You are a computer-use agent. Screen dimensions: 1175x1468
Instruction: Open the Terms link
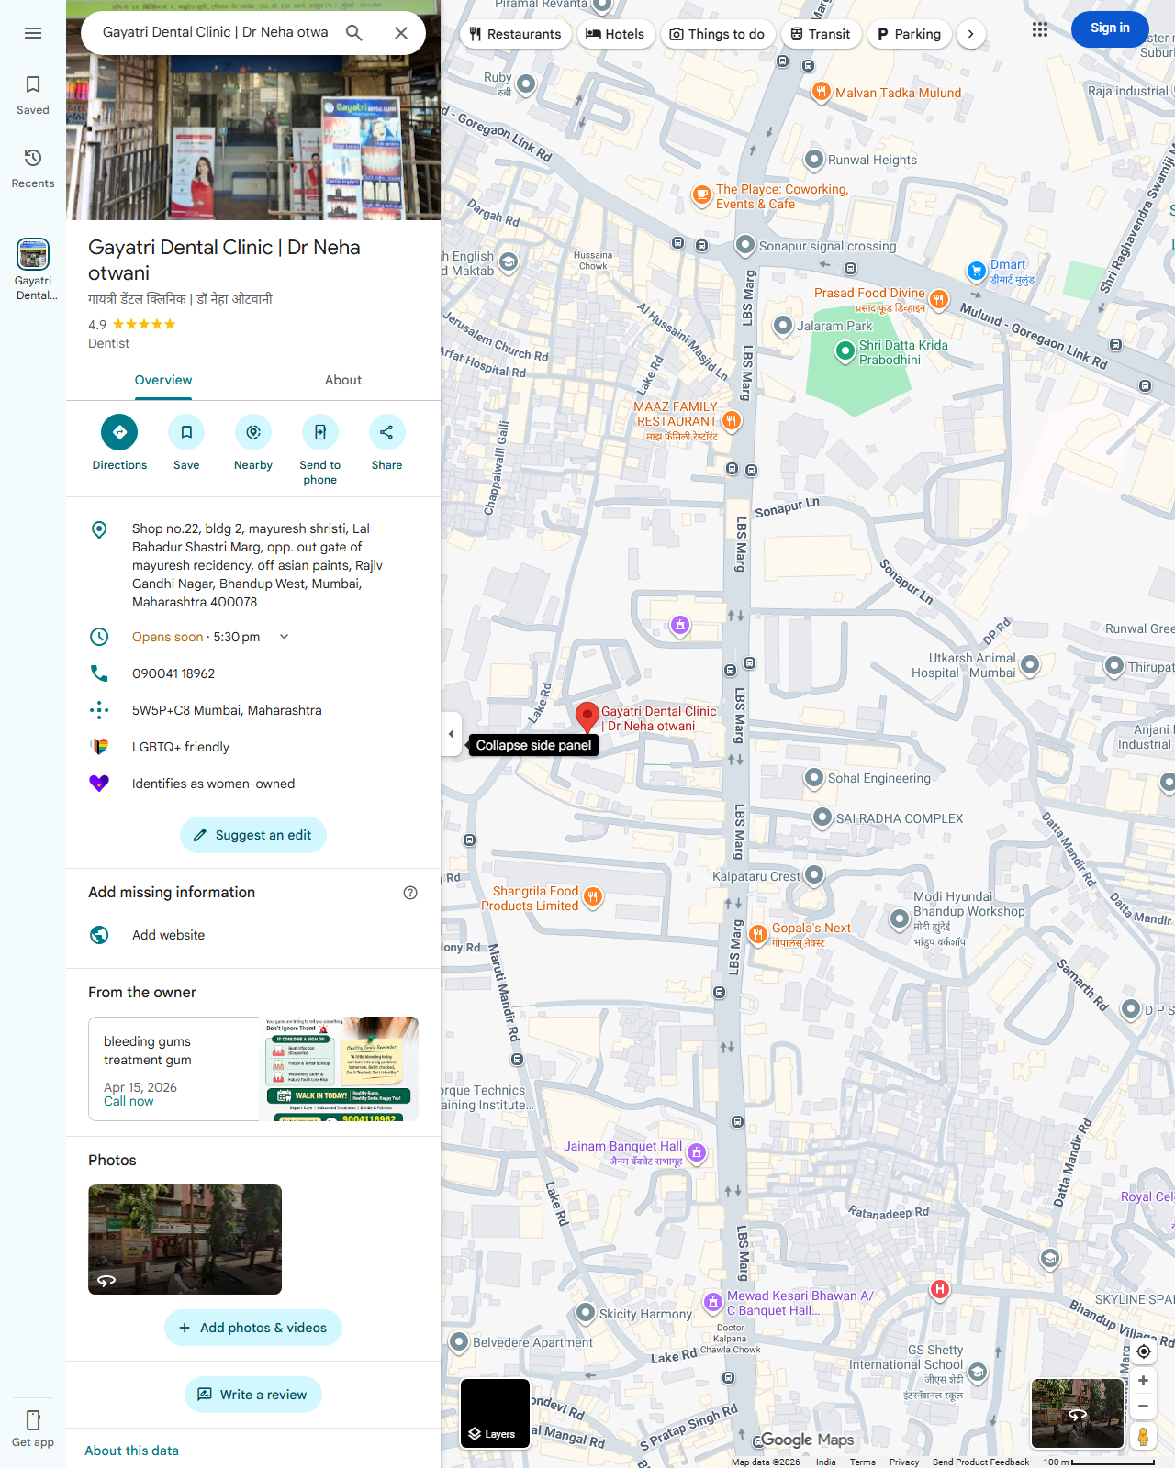coord(862,1462)
